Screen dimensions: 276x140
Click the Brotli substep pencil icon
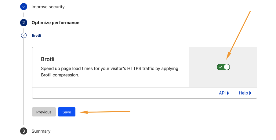click(x=24, y=35)
